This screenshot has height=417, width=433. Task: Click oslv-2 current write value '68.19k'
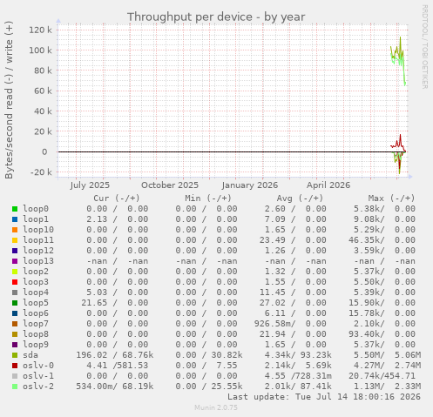138,387
